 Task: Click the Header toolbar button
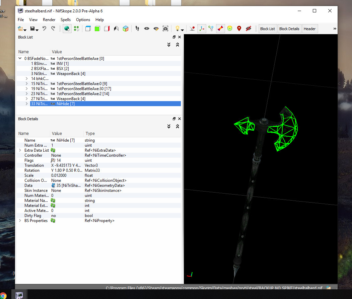click(x=309, y=29)
